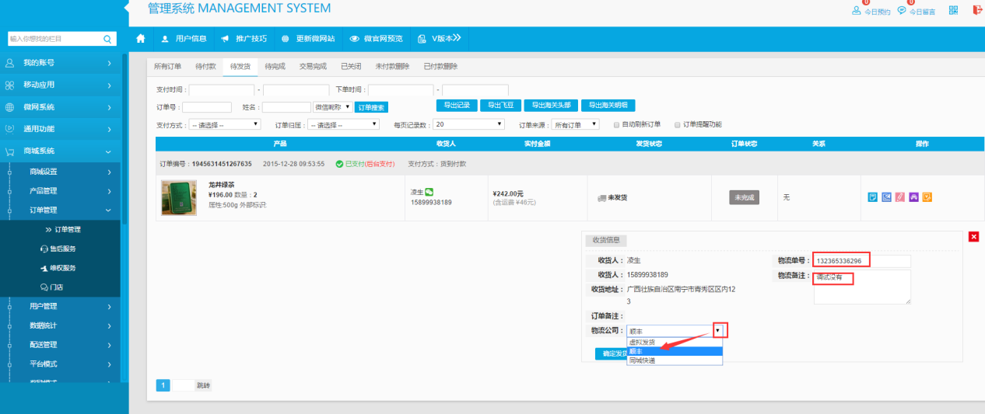Image resolution: width=985 pixels, height=414 pixels.
Task: Enable the 自动刷新订单 checkbox
Action: pyautogui.click(x=616, y=124)
